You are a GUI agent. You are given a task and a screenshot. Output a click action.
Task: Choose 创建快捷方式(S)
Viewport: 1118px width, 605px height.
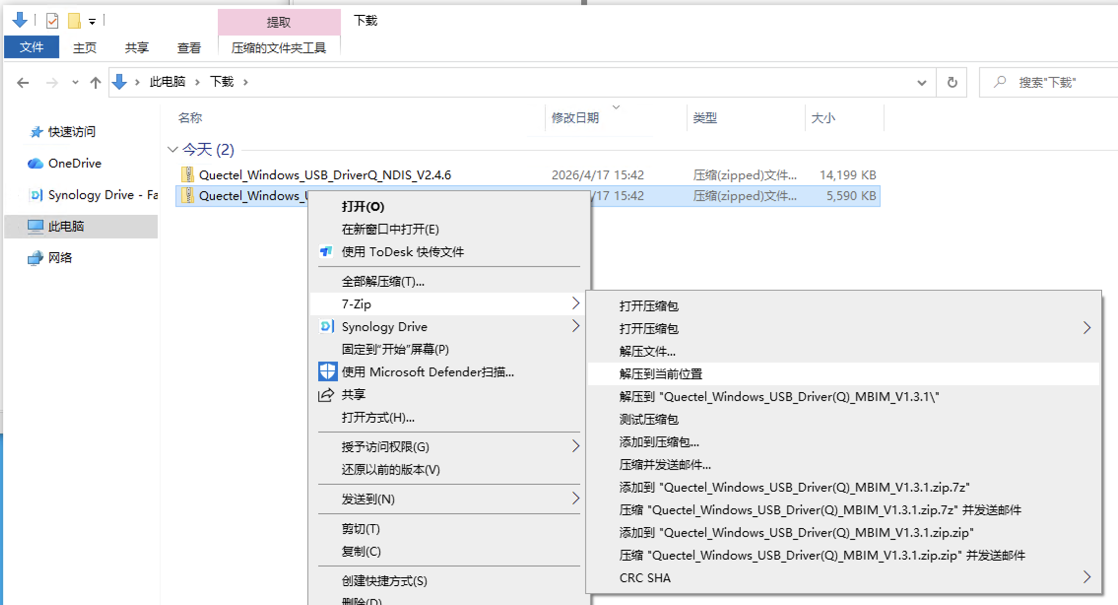click(384, 581)
